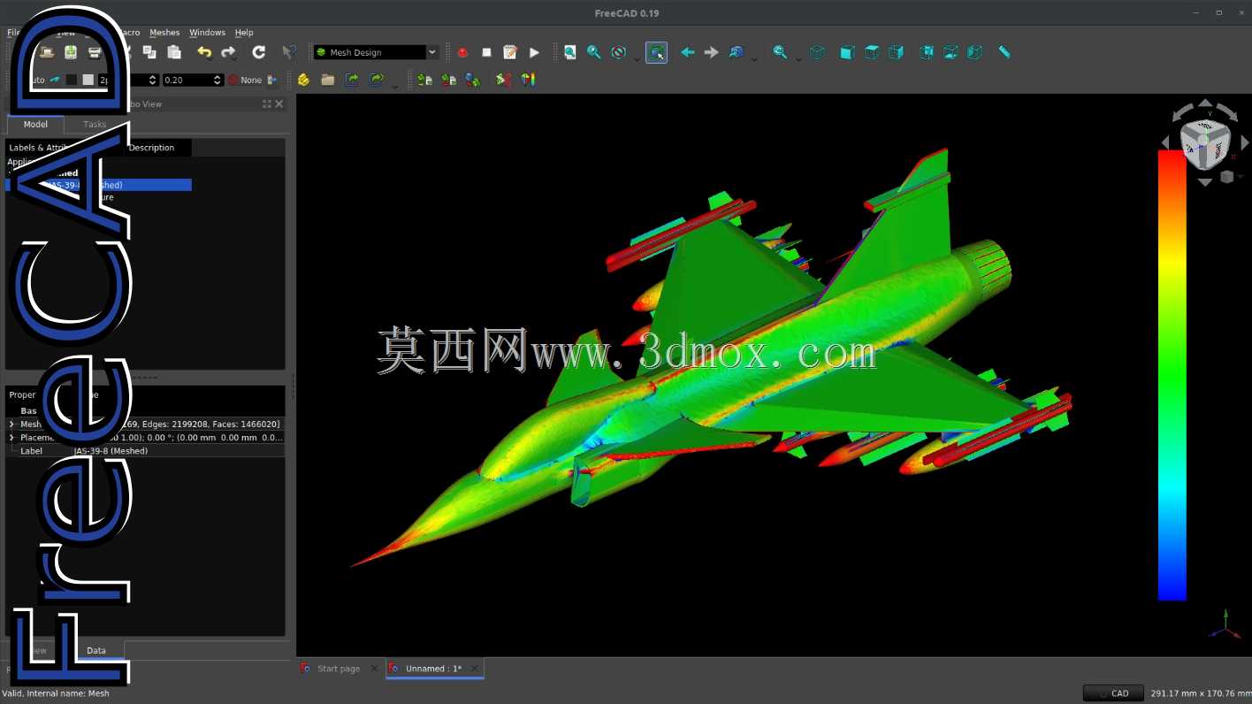Select the right view cube icon
Viewport: 1252px width, 704px height.
point(896,52)
